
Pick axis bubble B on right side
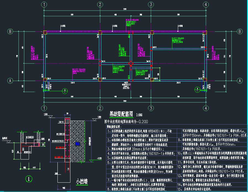[x=240, y=31]
